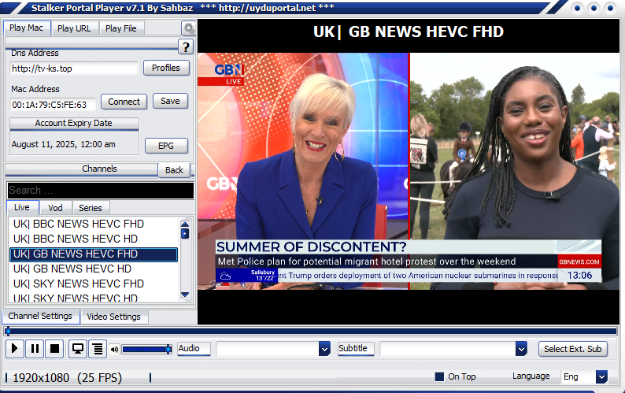
Task: Open the settings gear icon
Action: point(188,28)
